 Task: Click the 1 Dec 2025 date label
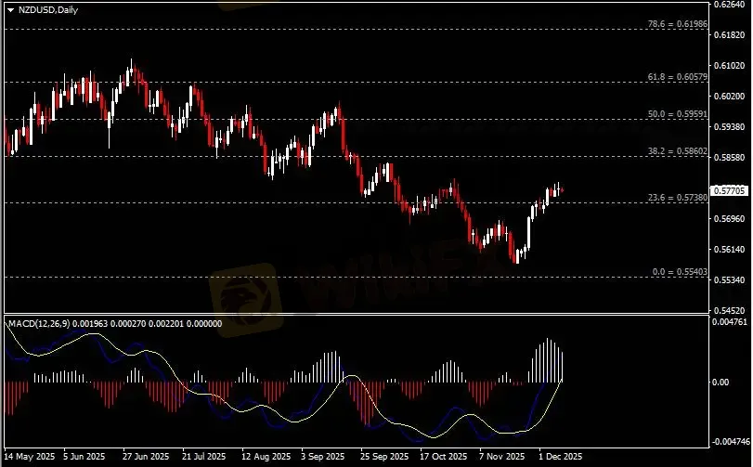pyautogui.click(x=561, y=456)
